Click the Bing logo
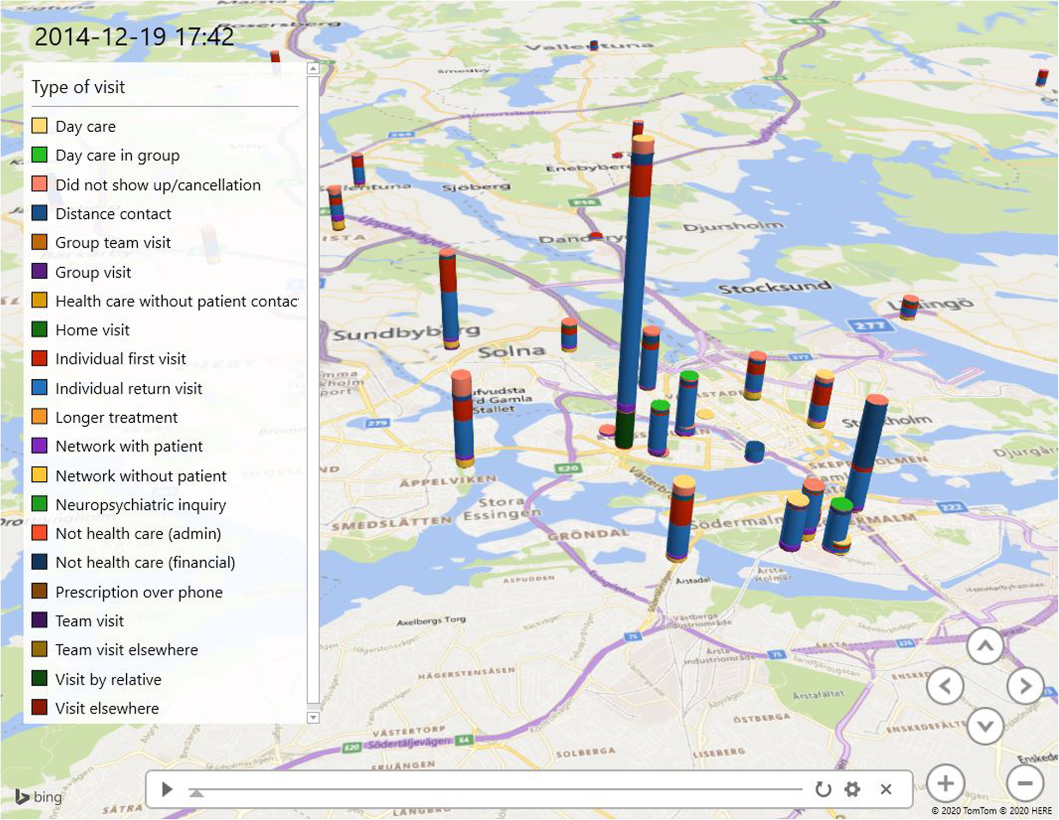The width and height of the screenshot is (1059, 820). 39,797
